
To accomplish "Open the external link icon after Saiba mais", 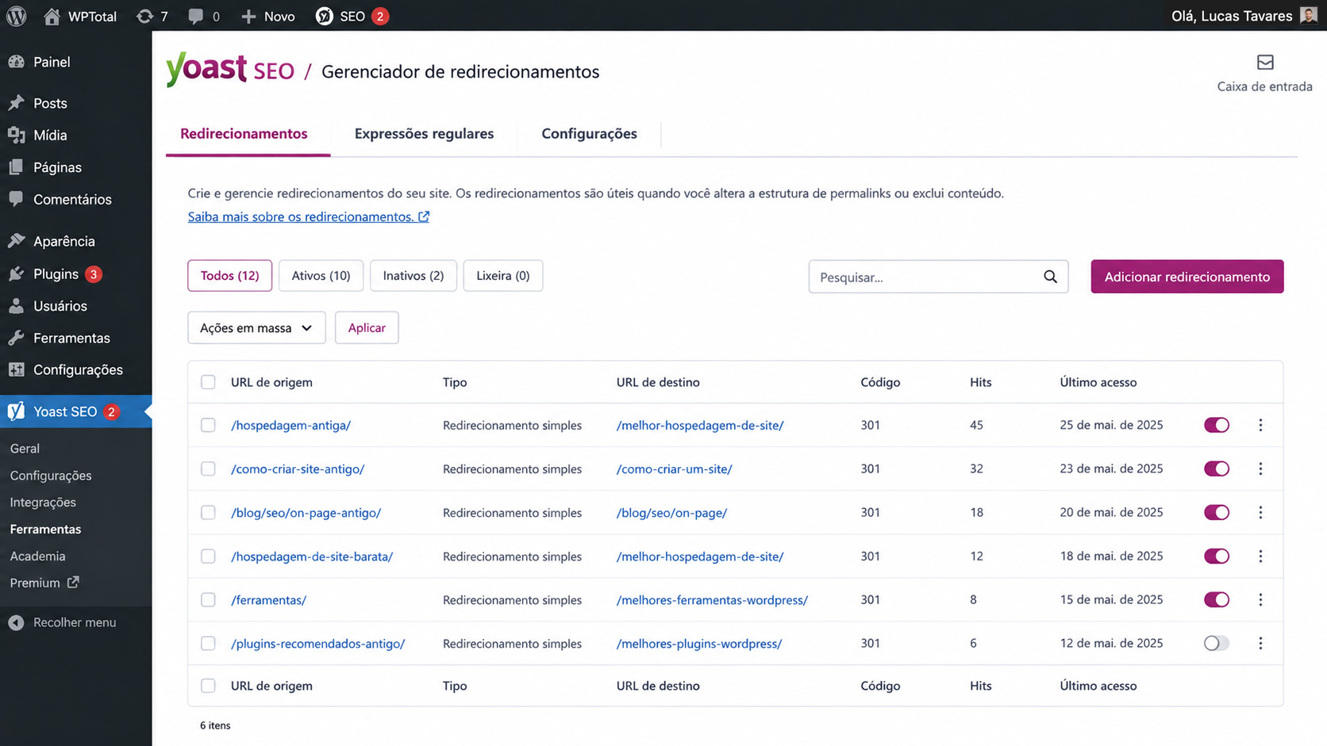I will [424, 216].
